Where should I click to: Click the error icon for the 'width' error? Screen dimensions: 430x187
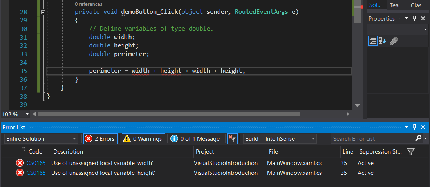tap(20, 163)
